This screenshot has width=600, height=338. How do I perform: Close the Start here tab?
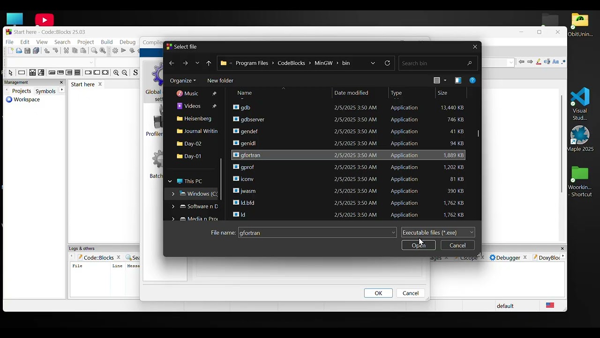100,84
